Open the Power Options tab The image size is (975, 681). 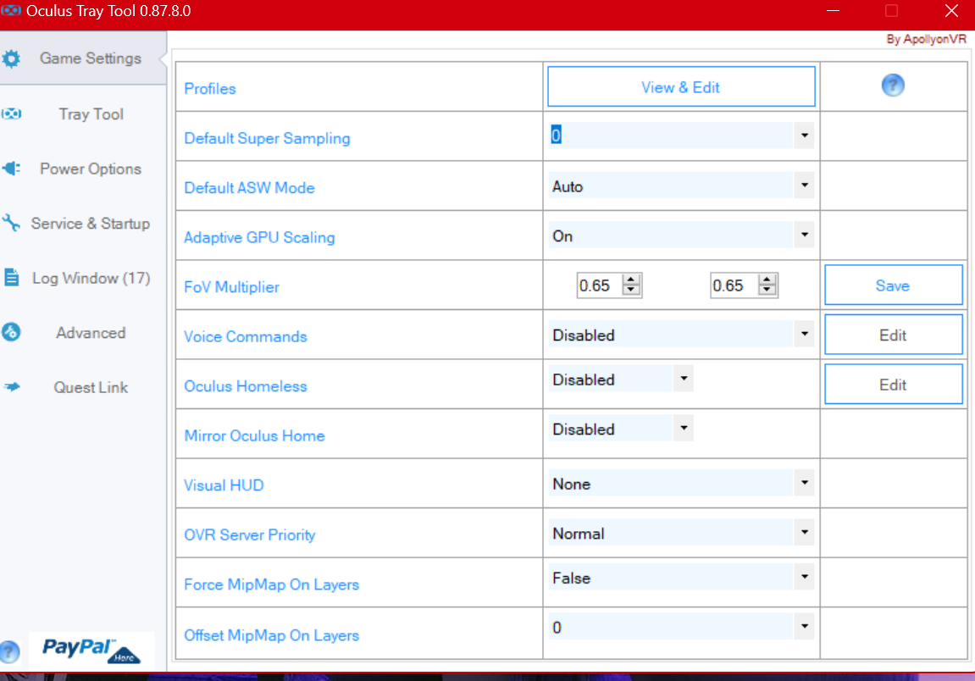point(83,169)
